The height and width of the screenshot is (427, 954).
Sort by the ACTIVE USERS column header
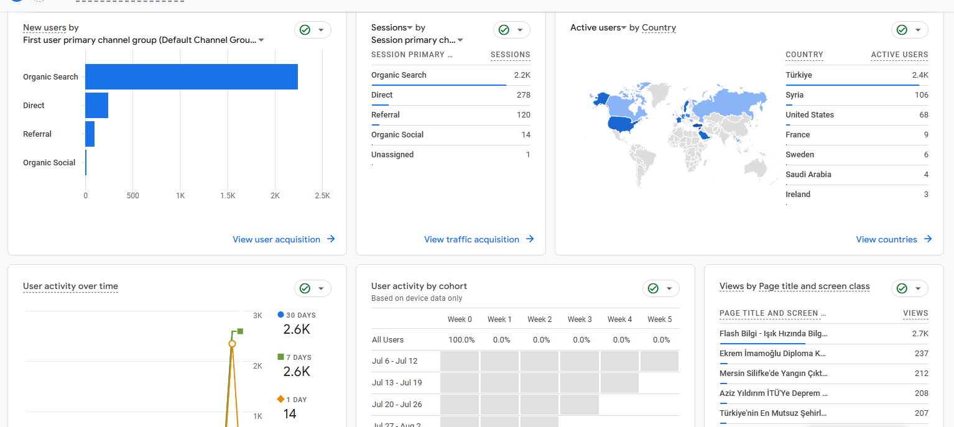899,55
